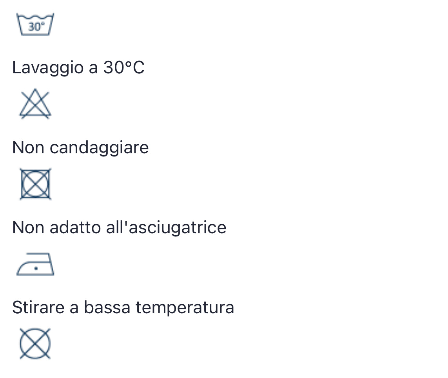The width and height of the screenshot is (448, 378).
Task: Click the word "temperatura"
Action: (185, 307)
